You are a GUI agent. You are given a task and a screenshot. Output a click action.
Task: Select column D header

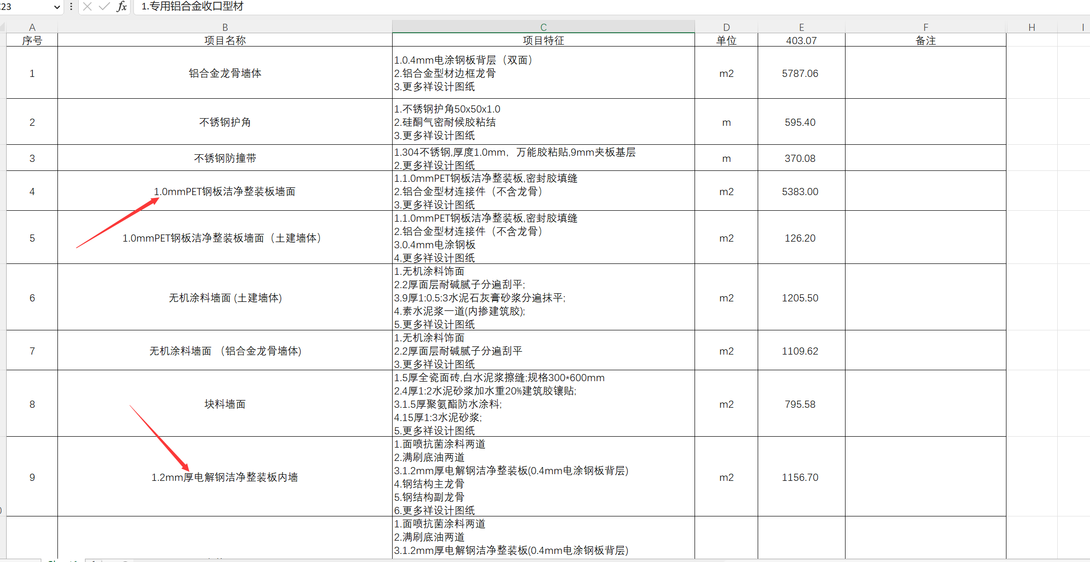[726, 27]
